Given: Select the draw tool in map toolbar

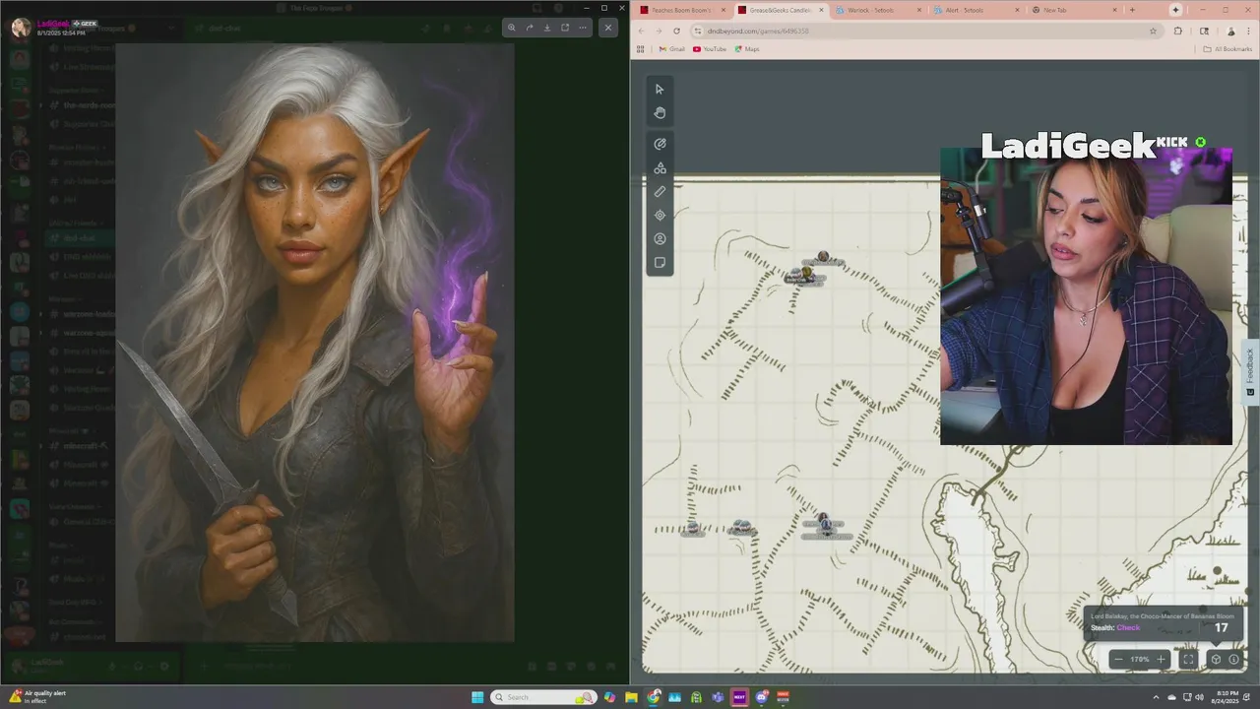Looking at the screenshot, I should 660,144.
